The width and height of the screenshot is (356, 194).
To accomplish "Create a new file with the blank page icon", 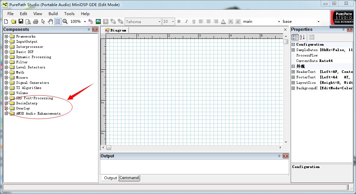I will (6, 22).
